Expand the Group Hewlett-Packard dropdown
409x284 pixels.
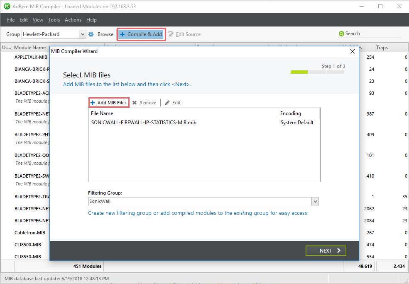pyautogui.click(x=83, y=34)
